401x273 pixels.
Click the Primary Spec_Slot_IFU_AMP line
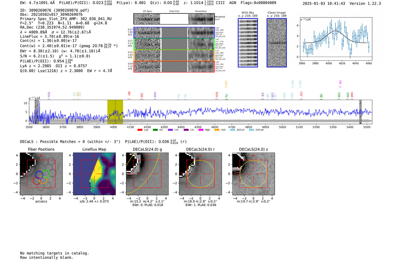(x=66, y=19)
